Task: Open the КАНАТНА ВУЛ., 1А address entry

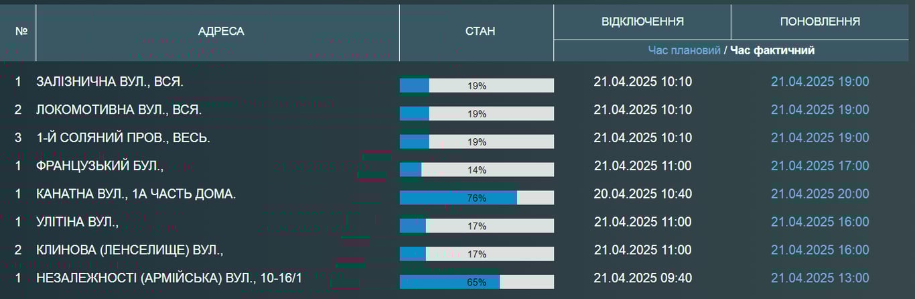Action: coord(136,194)
